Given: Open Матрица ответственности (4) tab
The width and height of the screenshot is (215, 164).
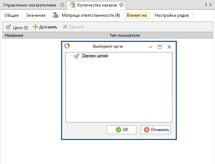Looking at the screenshot, I should (86, 15).
